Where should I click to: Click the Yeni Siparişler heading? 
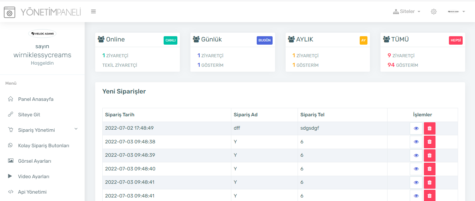124,91
